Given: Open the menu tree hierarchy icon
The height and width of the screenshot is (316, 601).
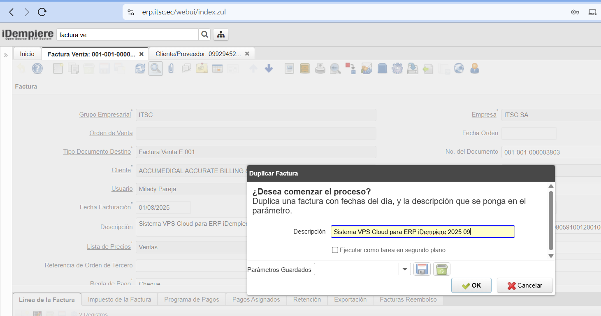Looking at the screenshot, I should pos(221,35).
